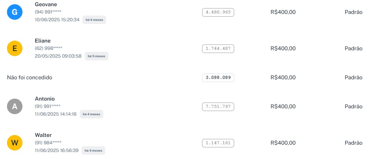Click code badge 4.480.965
Image resolution: width=384 pixels, height=159 pixels.
click(218, 12)
